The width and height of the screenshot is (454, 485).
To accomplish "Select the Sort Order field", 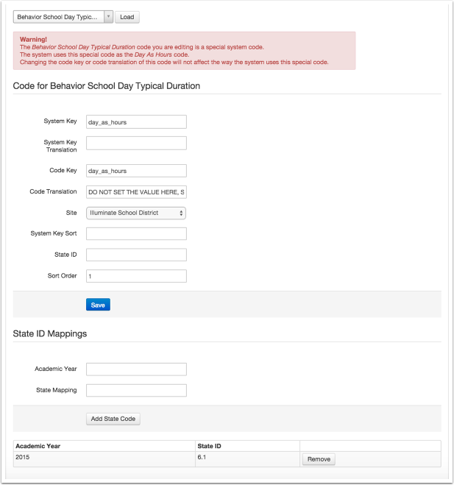I will coord(136,276).
